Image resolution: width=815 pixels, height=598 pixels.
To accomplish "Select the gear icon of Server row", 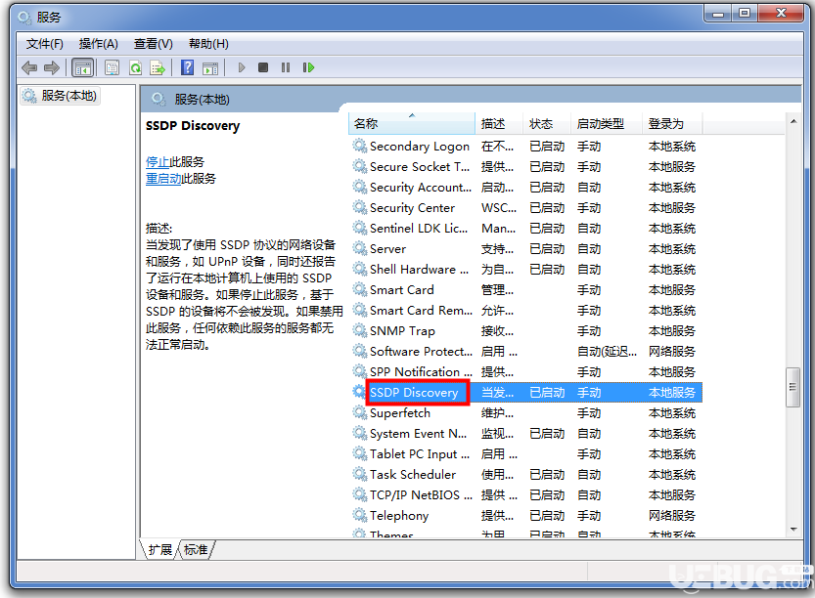I will [360, 248].
